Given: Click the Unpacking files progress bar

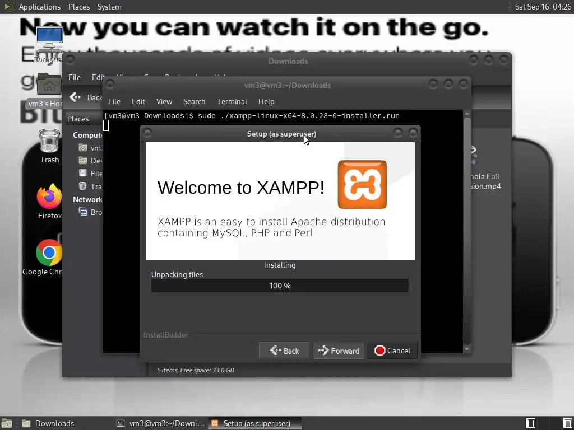Looking at the screenshot, I should point(280,286).
